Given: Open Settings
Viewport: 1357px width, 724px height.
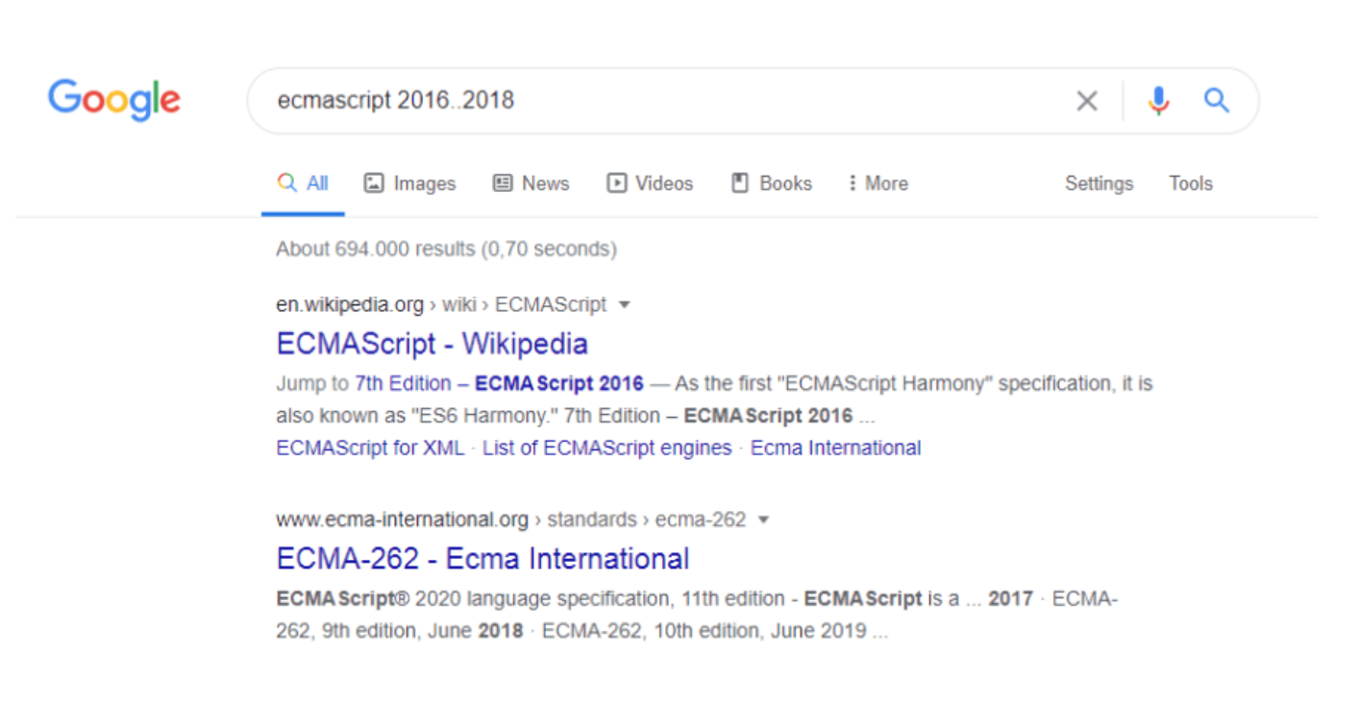Looking at the screenshot, I should pos(1098,183).
